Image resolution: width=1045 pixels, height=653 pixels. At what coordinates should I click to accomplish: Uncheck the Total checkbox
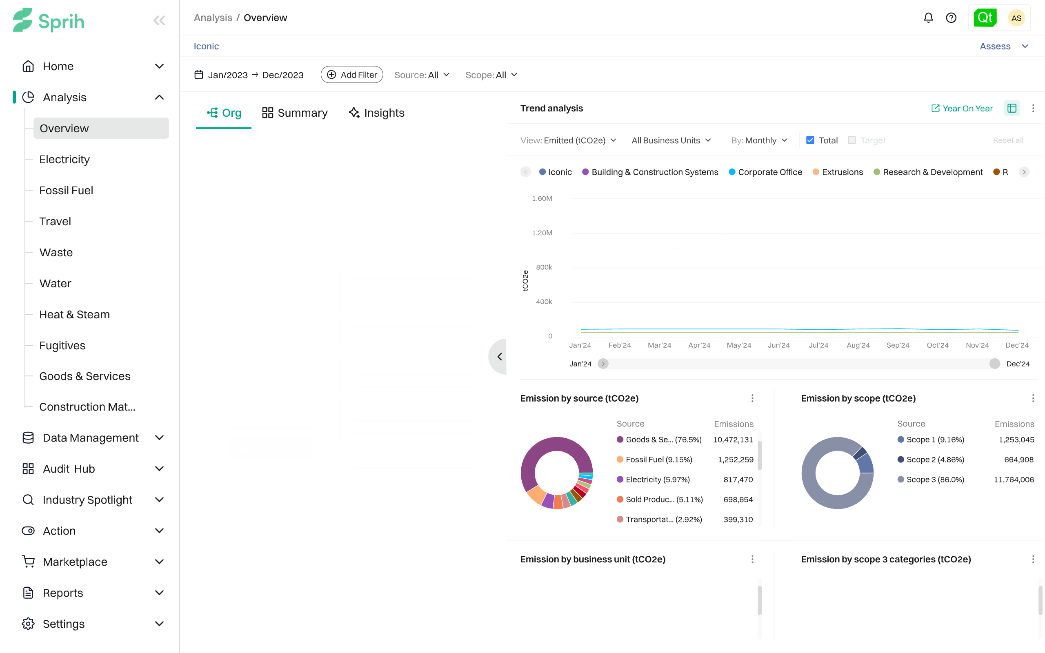pyautogui.click(x=810, y=140)
